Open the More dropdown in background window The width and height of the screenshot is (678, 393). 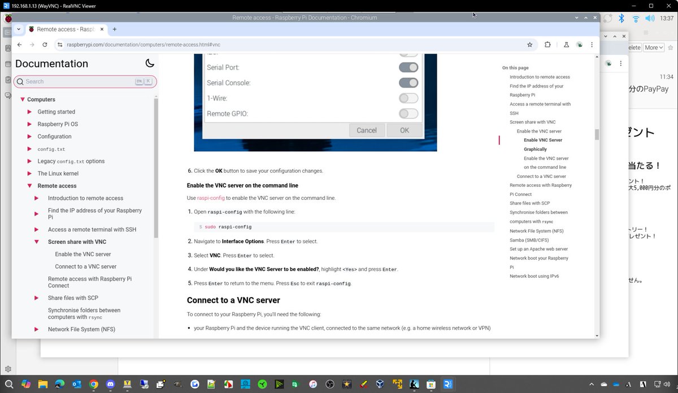(x=654, y=47)
